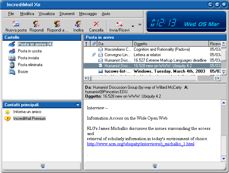Click the preview pane scroll down arrow
The height and width of the screenshot is (173, 229).
[224, 159]
